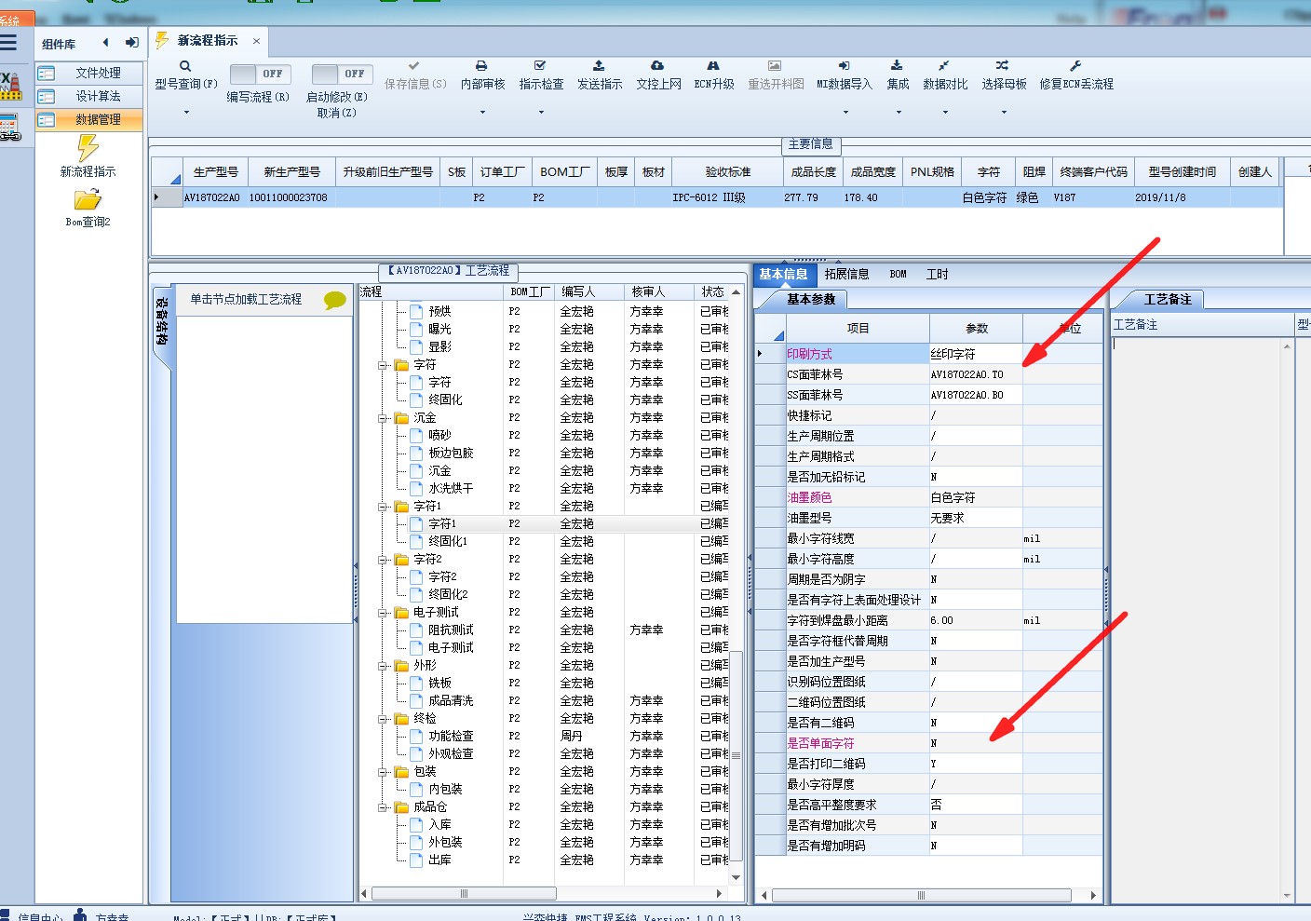Viewport: 1311px width, 921px height.
Task: Click 印刷方式 parameter value 丝印字符
Action: pyautogui.click(x=975, y=354)
